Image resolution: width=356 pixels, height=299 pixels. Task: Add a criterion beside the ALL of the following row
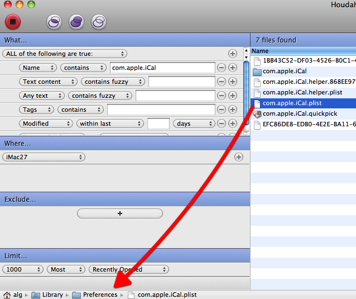point(233,54)
